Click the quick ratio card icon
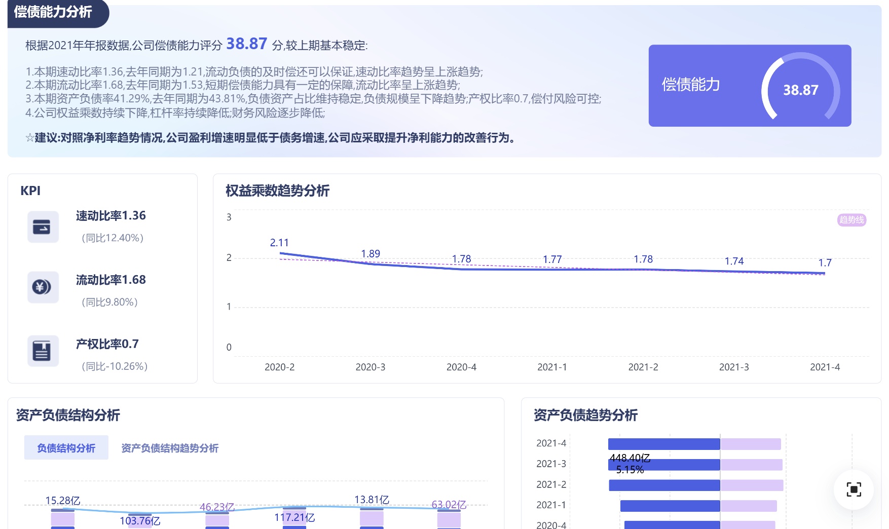The height and width of the screenshot is (529, 889). pyautogui.click(x=43, y=226)
